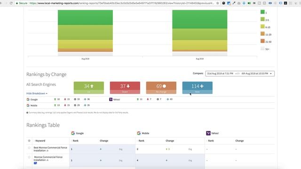301x169 pixels.
Task: Go back using the browser back arrow
Action: click(1, 3)
